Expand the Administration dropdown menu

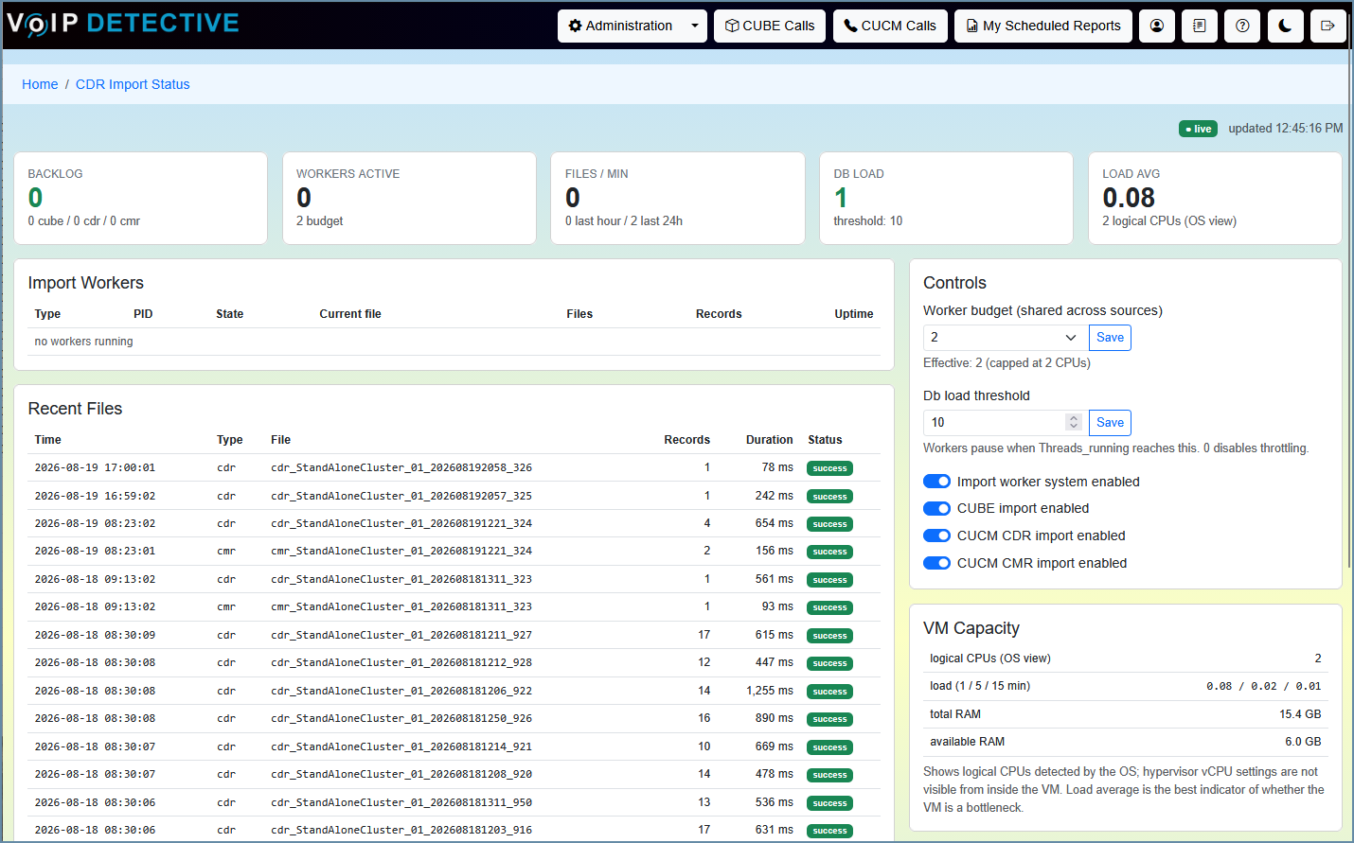click(x=632, y=26)
